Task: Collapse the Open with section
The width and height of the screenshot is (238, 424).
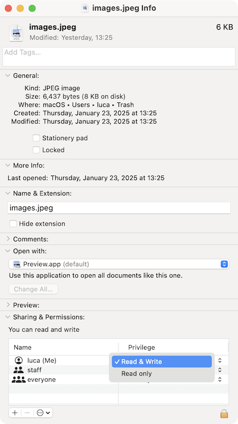Action: click(x=8, y=251)
